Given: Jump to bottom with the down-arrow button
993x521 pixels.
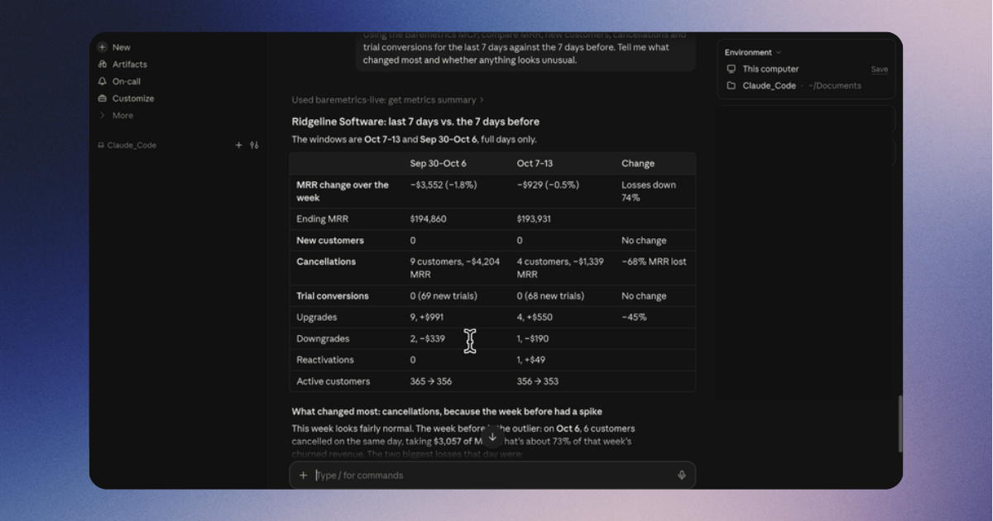Looking at the screenshot, I should [492, 437].
